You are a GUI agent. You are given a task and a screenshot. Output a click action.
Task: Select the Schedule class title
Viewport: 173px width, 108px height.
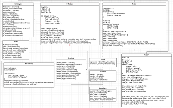click(70, 4)
